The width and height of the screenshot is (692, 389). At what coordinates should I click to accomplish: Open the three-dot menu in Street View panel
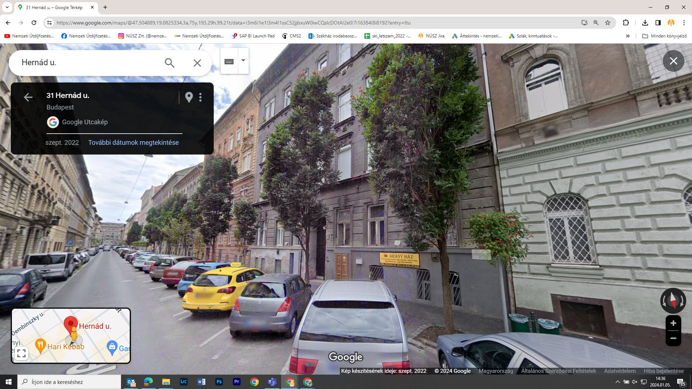coord(200,97)
